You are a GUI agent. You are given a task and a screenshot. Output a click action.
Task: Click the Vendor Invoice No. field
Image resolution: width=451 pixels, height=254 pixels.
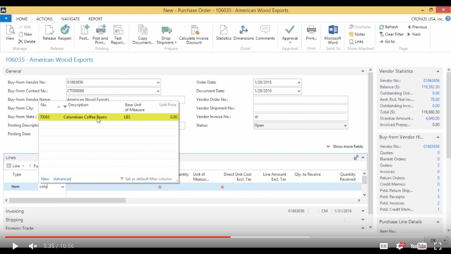click(300, 117)
